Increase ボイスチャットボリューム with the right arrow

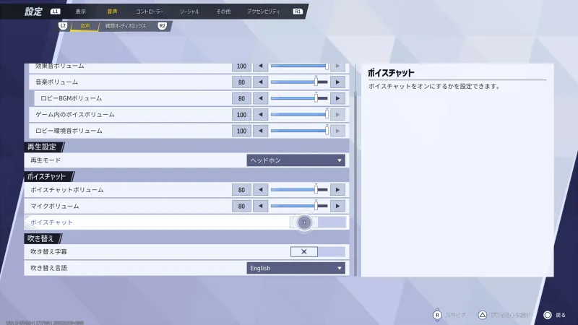[337, 190]
